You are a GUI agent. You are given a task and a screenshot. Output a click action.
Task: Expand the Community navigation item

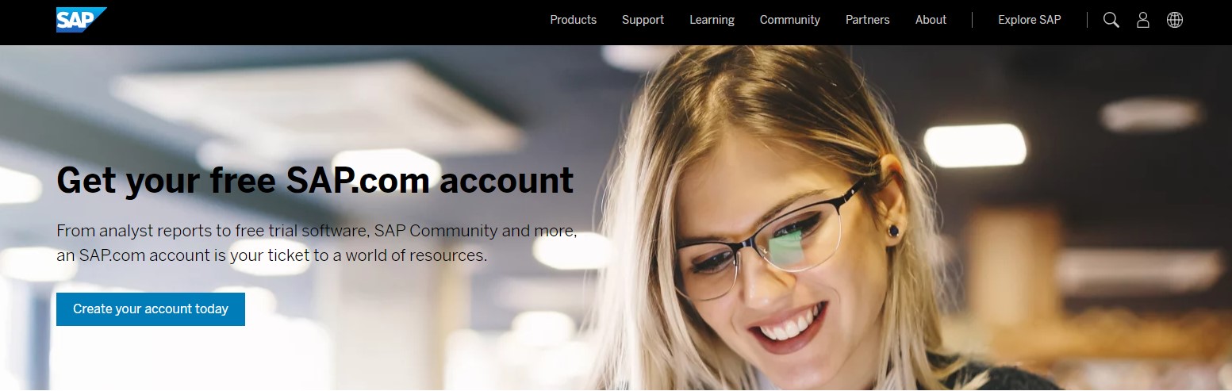(789, 20)
